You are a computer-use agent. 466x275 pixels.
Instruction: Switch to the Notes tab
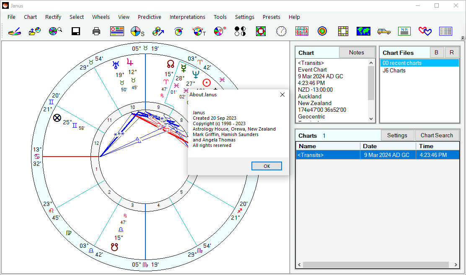pos(357,52)
